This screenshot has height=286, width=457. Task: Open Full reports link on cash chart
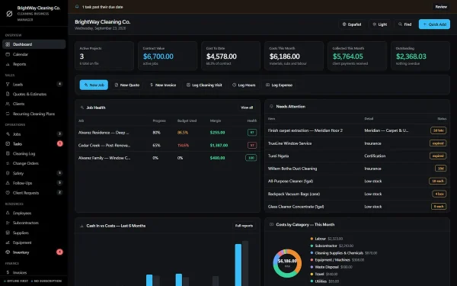[x=244, y=226]
